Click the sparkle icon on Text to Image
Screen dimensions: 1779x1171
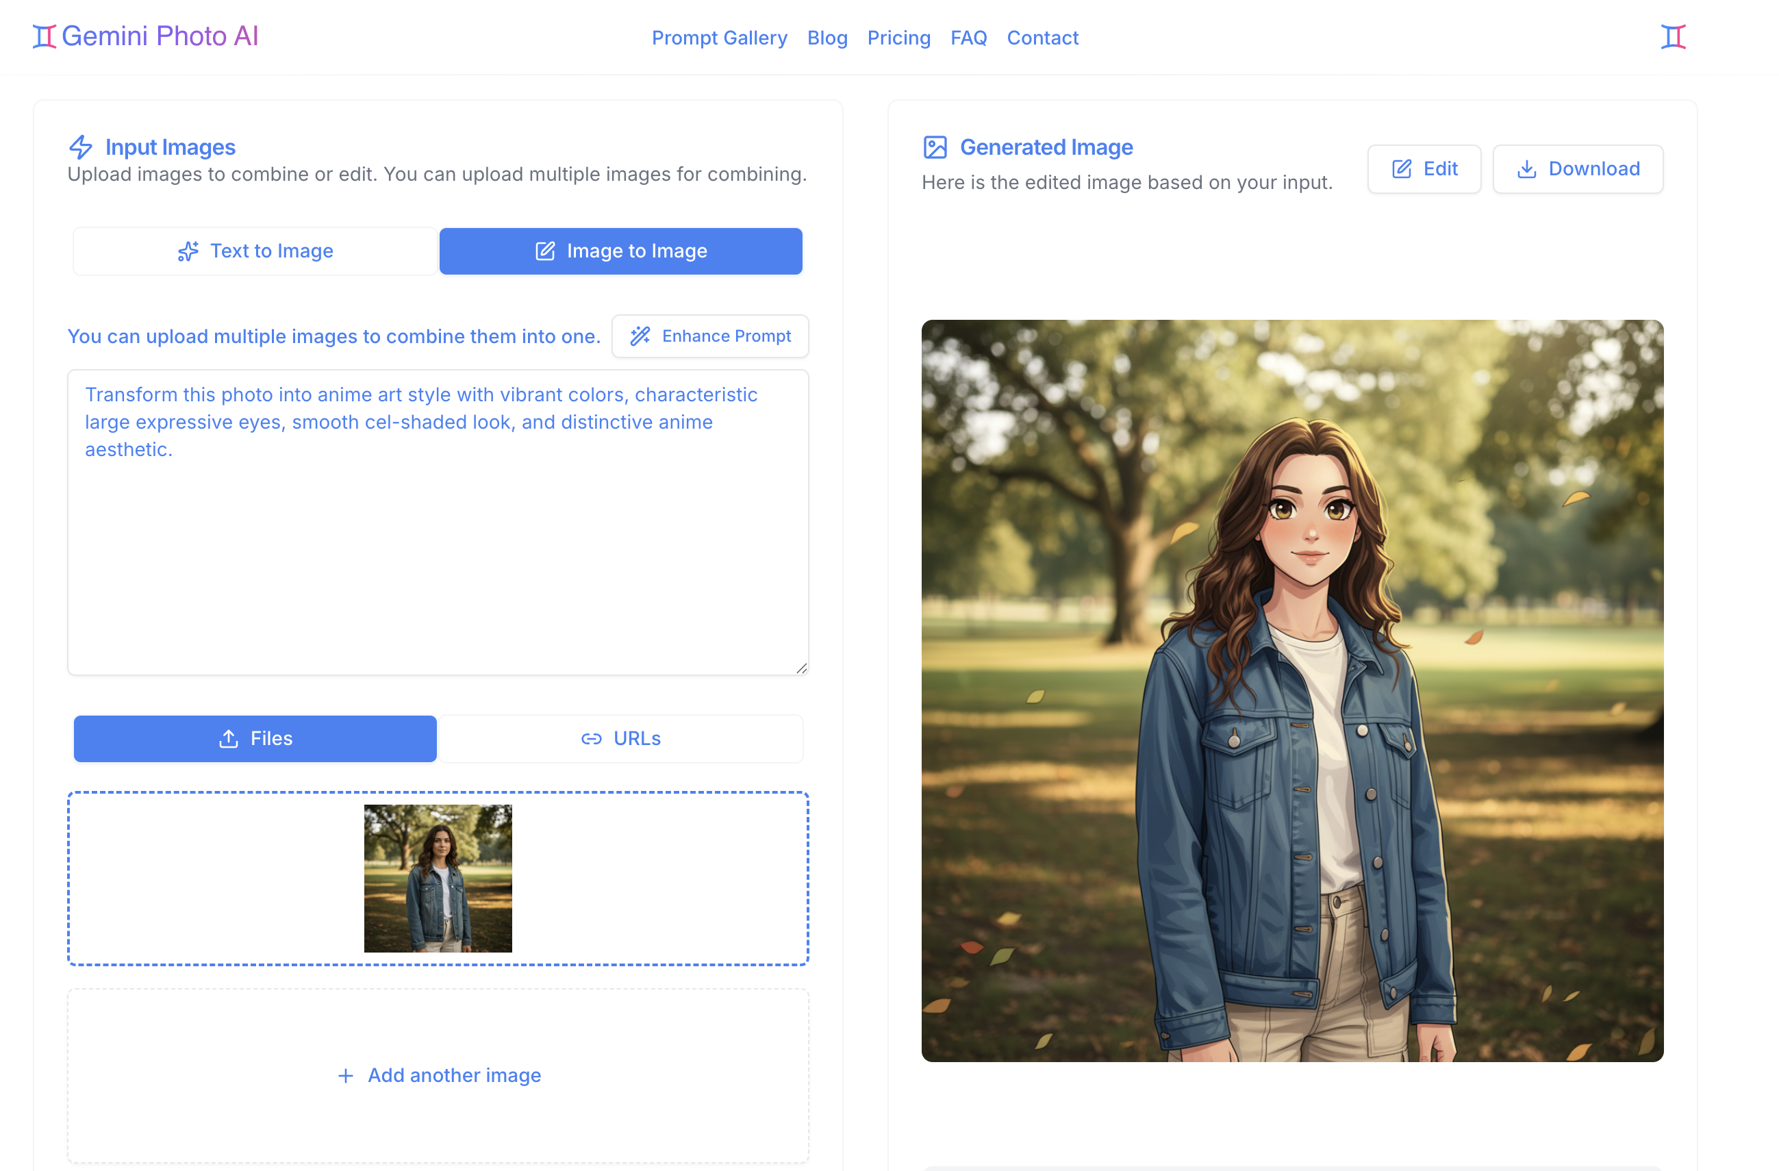(x=188, y=251)
